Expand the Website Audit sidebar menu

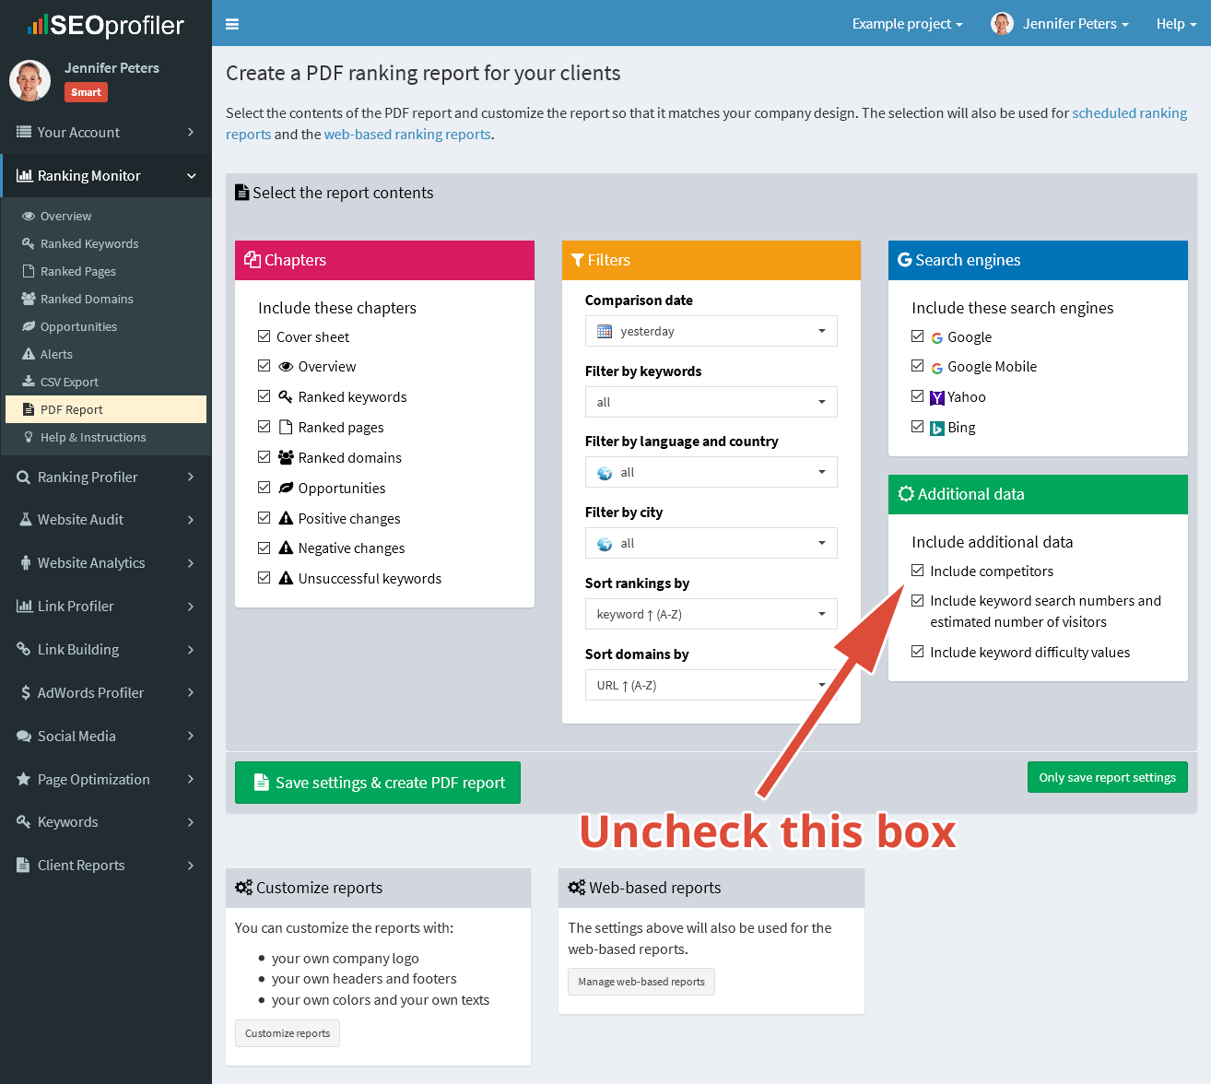pos(106,520)
